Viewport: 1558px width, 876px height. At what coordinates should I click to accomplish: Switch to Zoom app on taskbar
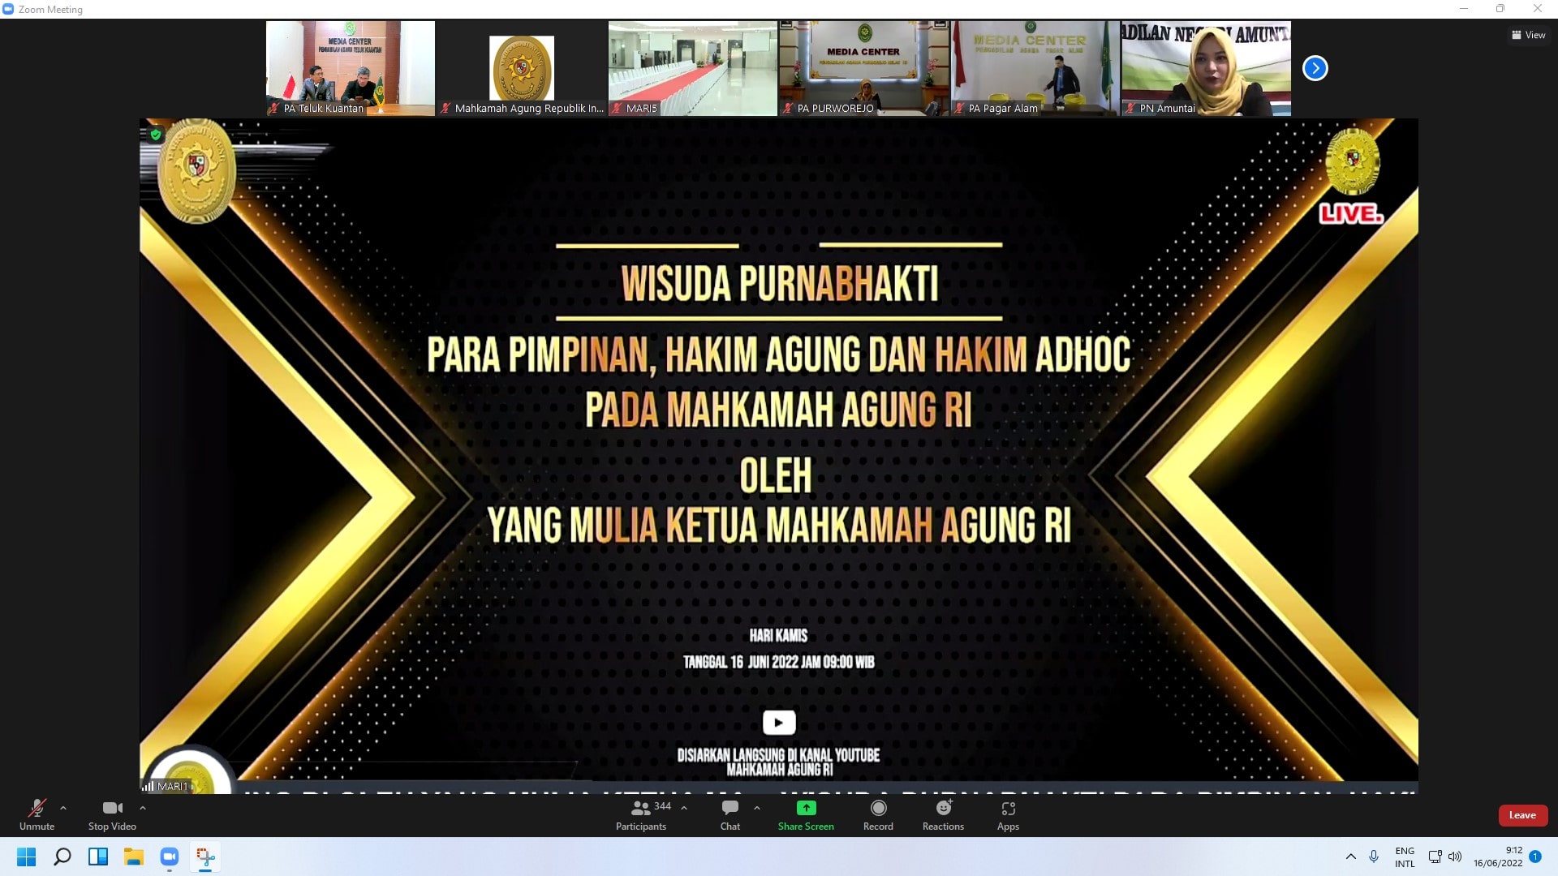[170, 857]
